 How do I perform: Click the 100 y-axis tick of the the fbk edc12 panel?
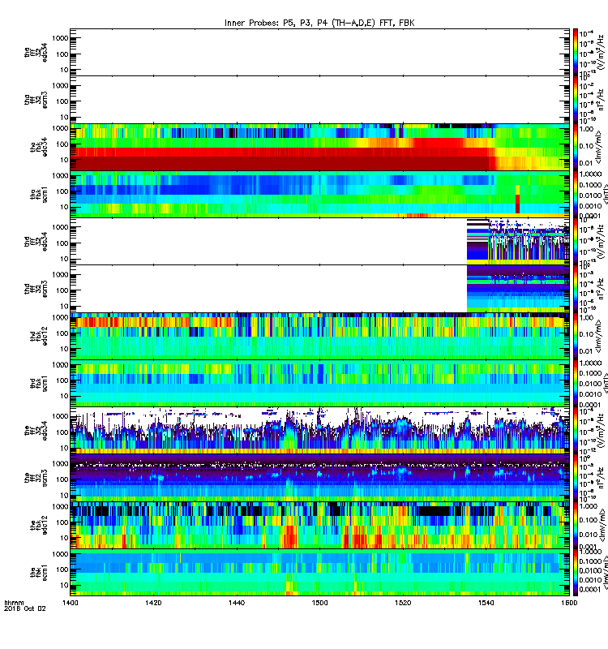pyautogui.click(x=62, y=522)
